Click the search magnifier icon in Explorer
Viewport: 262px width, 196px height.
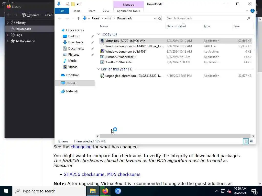(249, 18)
